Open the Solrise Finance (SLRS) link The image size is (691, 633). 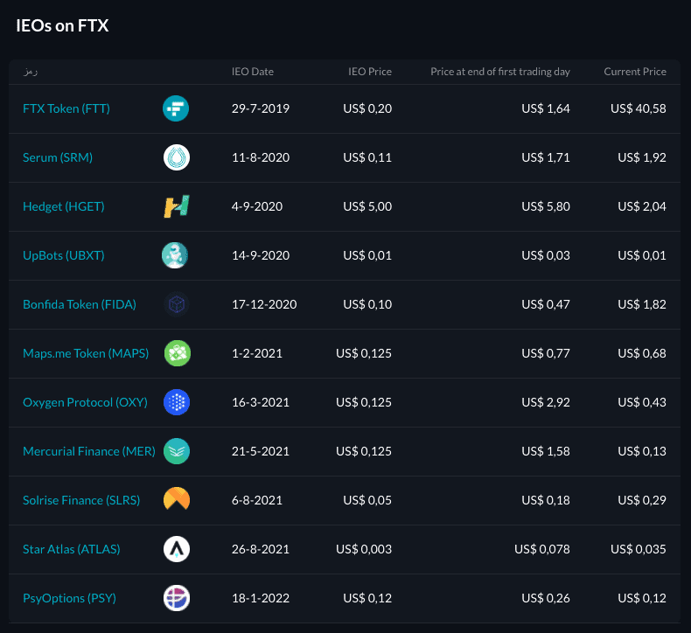[81, 500]
